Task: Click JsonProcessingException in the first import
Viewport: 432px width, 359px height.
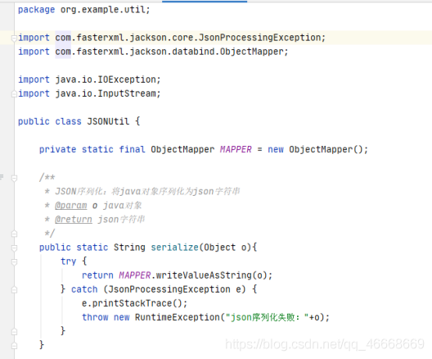Action: point(260,38)
